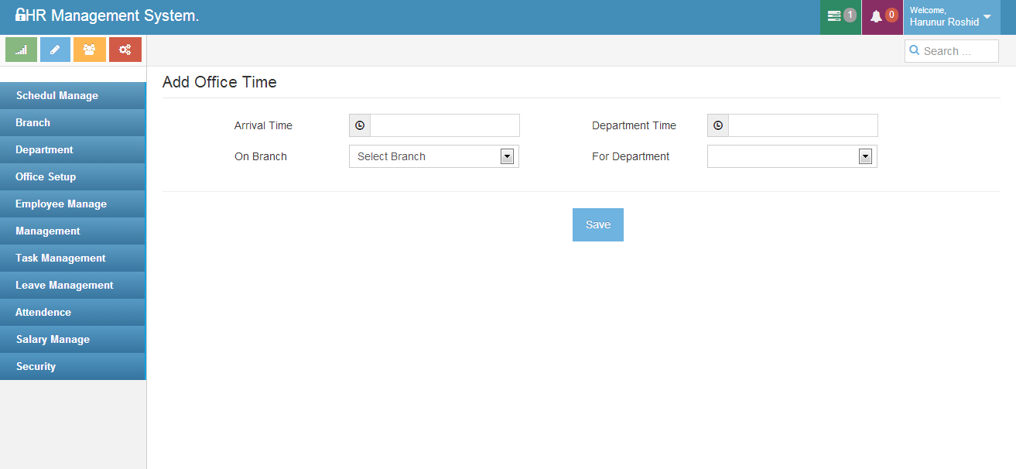Open the bell notifications icon

(x=882, y=16)
